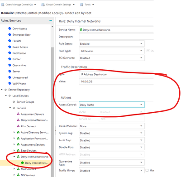Collapse the Deny Internal Networks service node
Screen dimensions: 181x177
14,157
